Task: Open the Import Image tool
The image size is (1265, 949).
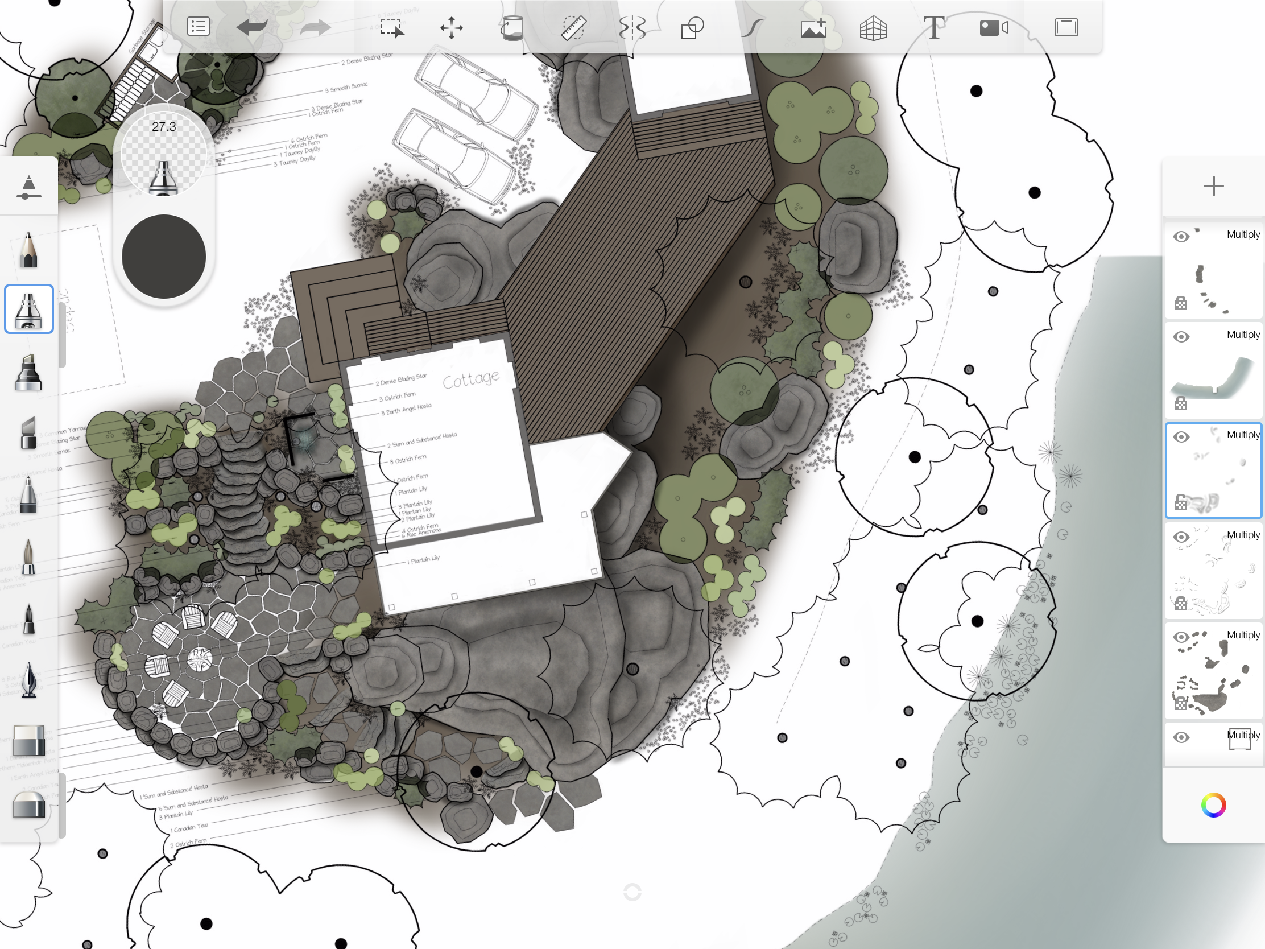Action: (812, 27)
